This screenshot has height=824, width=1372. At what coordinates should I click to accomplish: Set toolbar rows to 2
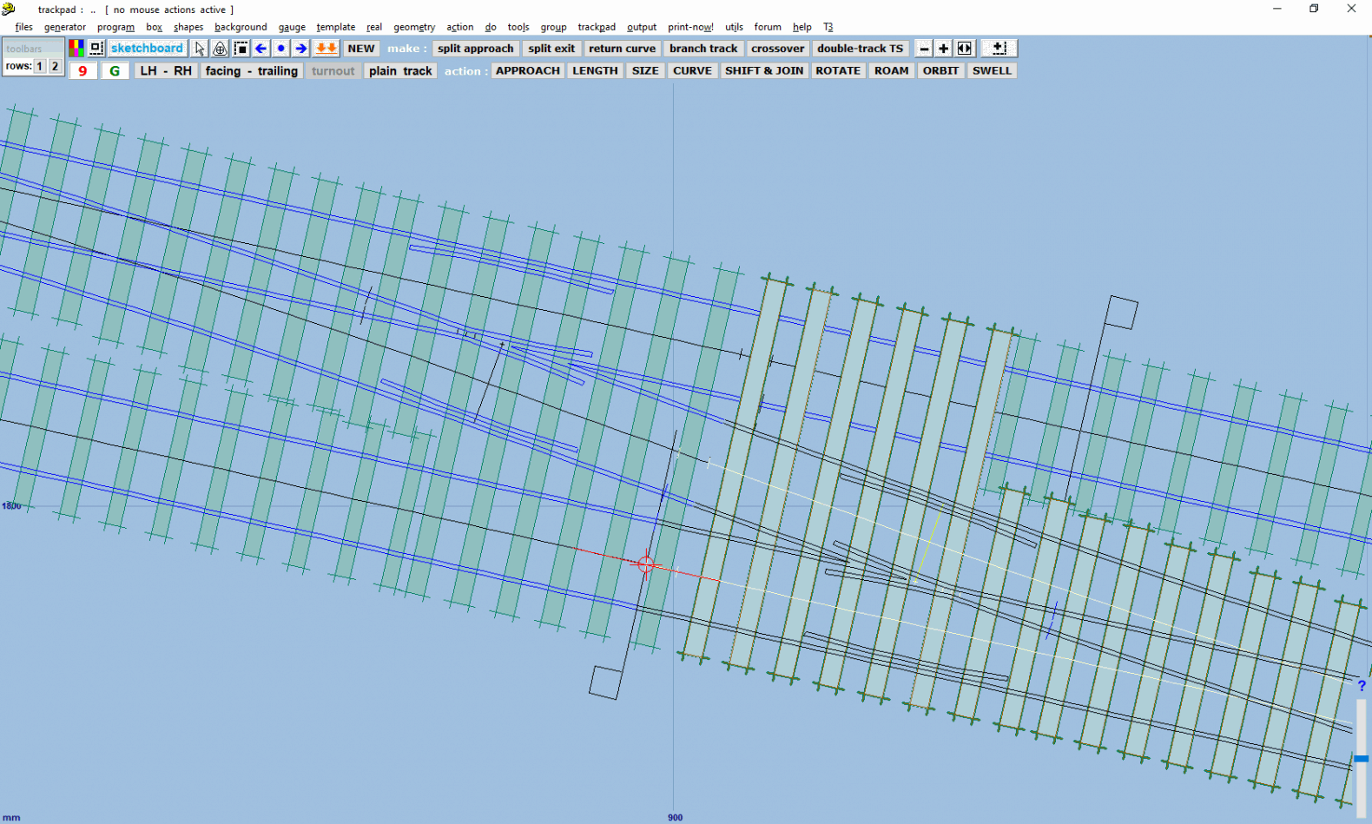click(55, 66)
